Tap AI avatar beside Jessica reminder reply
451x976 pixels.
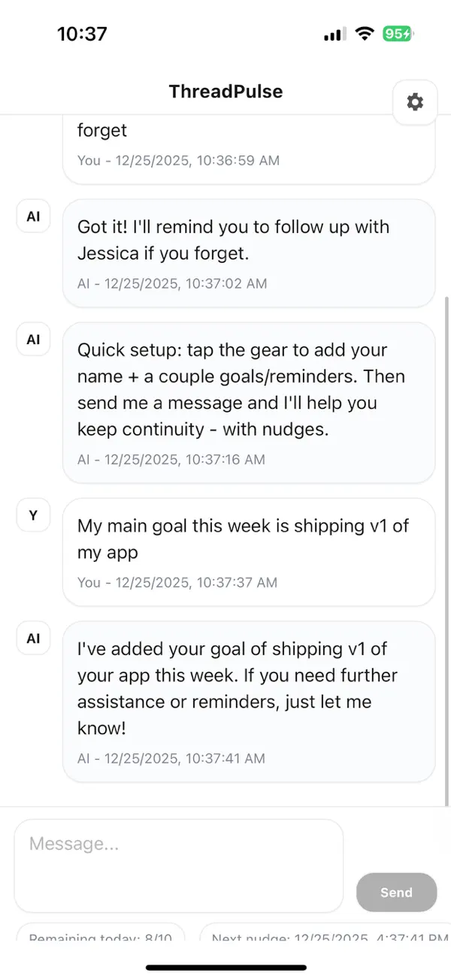tap(33, 216)
